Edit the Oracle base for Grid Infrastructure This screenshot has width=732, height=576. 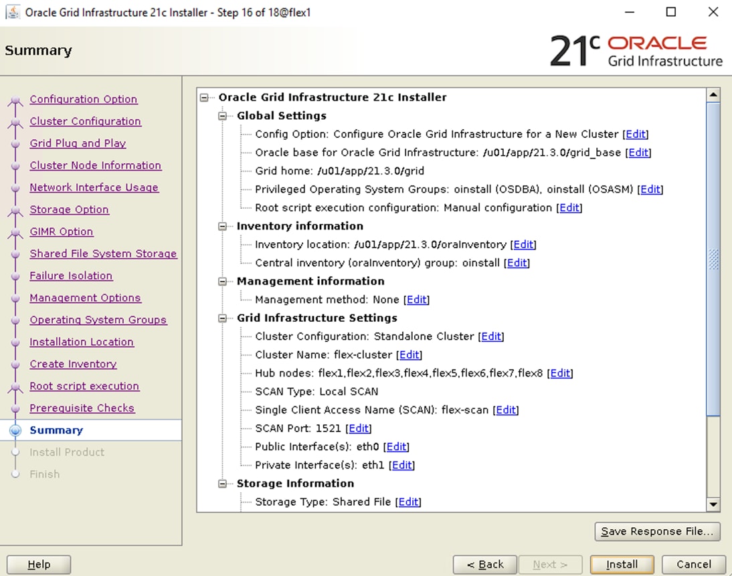pyautogui.click(x=638, y=153)
